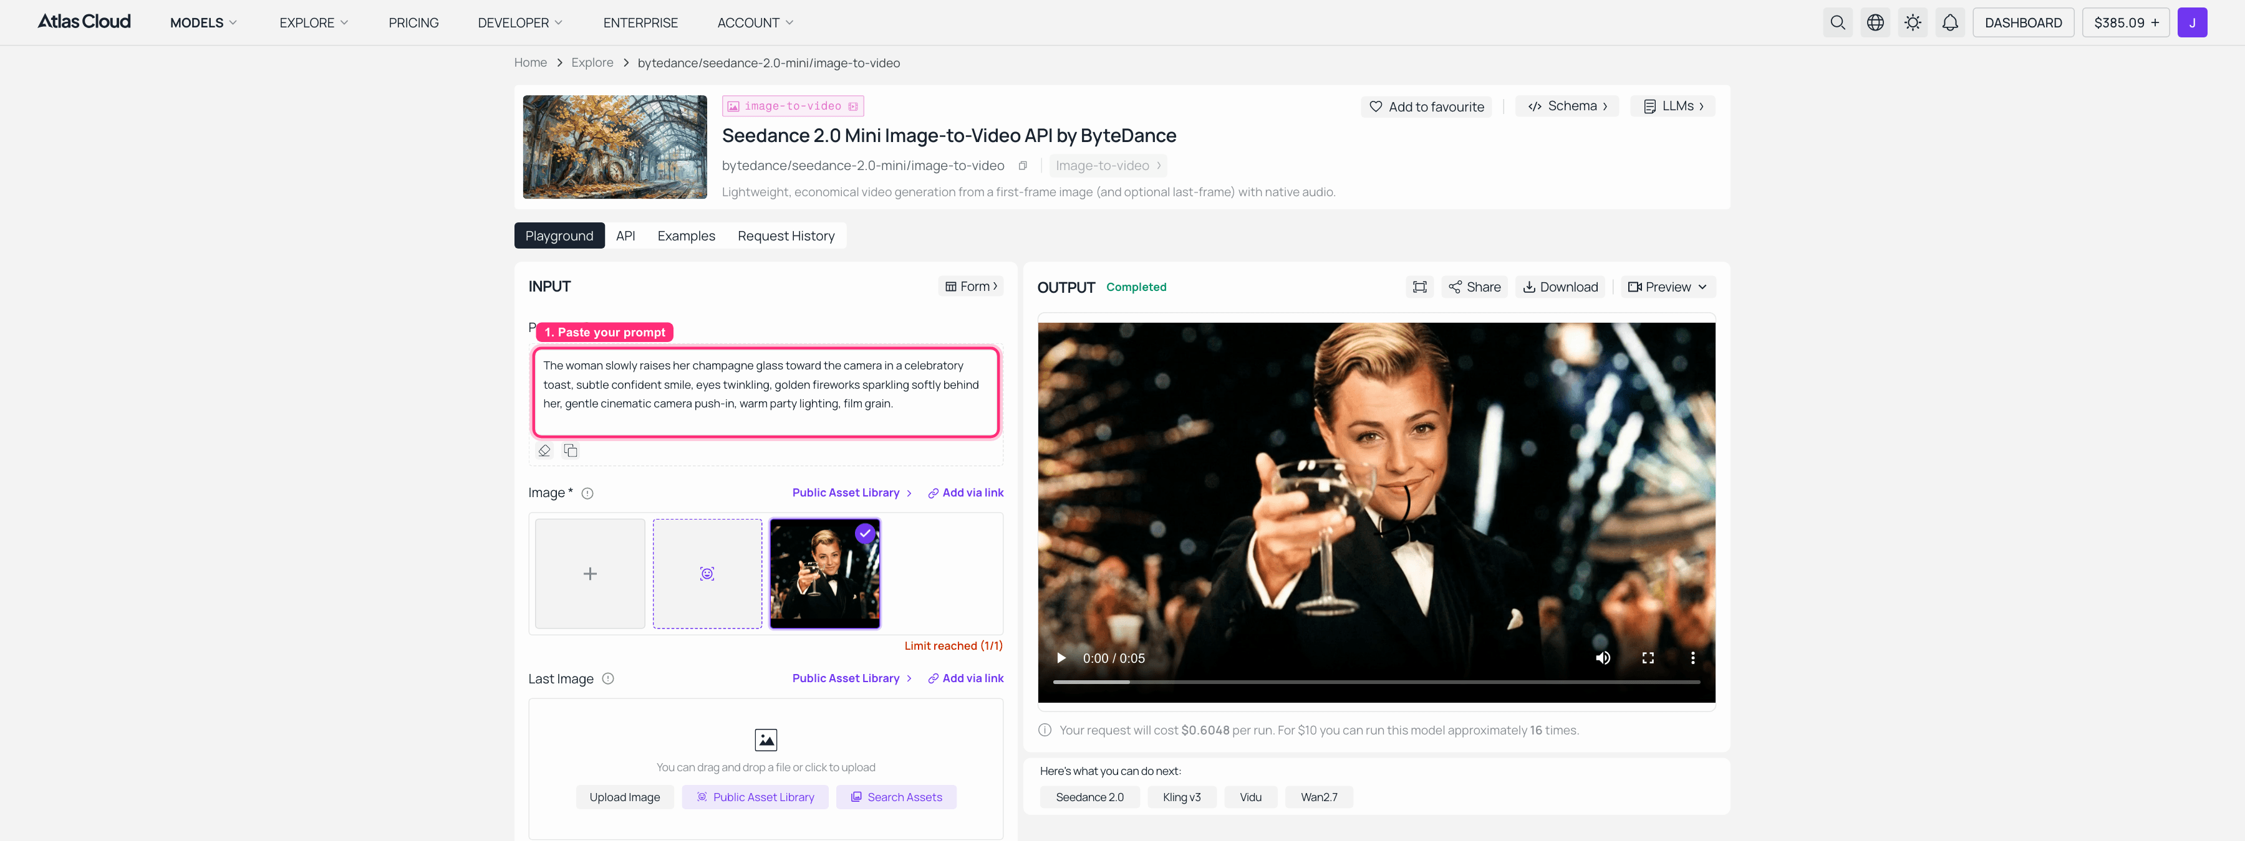The height and width of the screenshot is (841, 2245).
Task: Play the output video
Action: point(1061,658)
